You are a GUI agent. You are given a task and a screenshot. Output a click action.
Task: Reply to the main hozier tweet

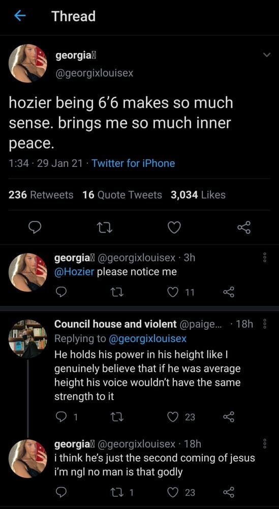[x=35, y=228]
